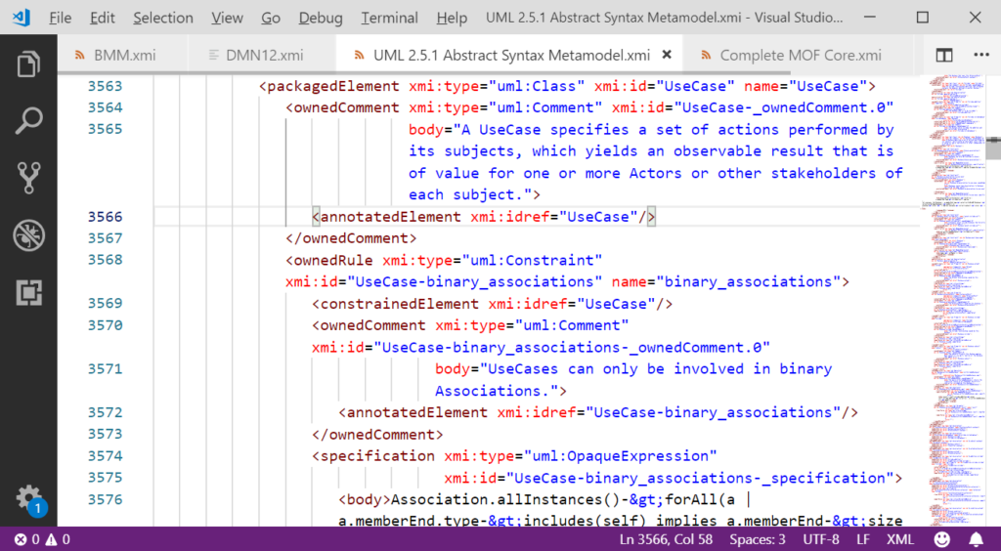
Task: Click the Visual Studio Code logo icon
Action: pyautogui.click(x=22, y=18)
